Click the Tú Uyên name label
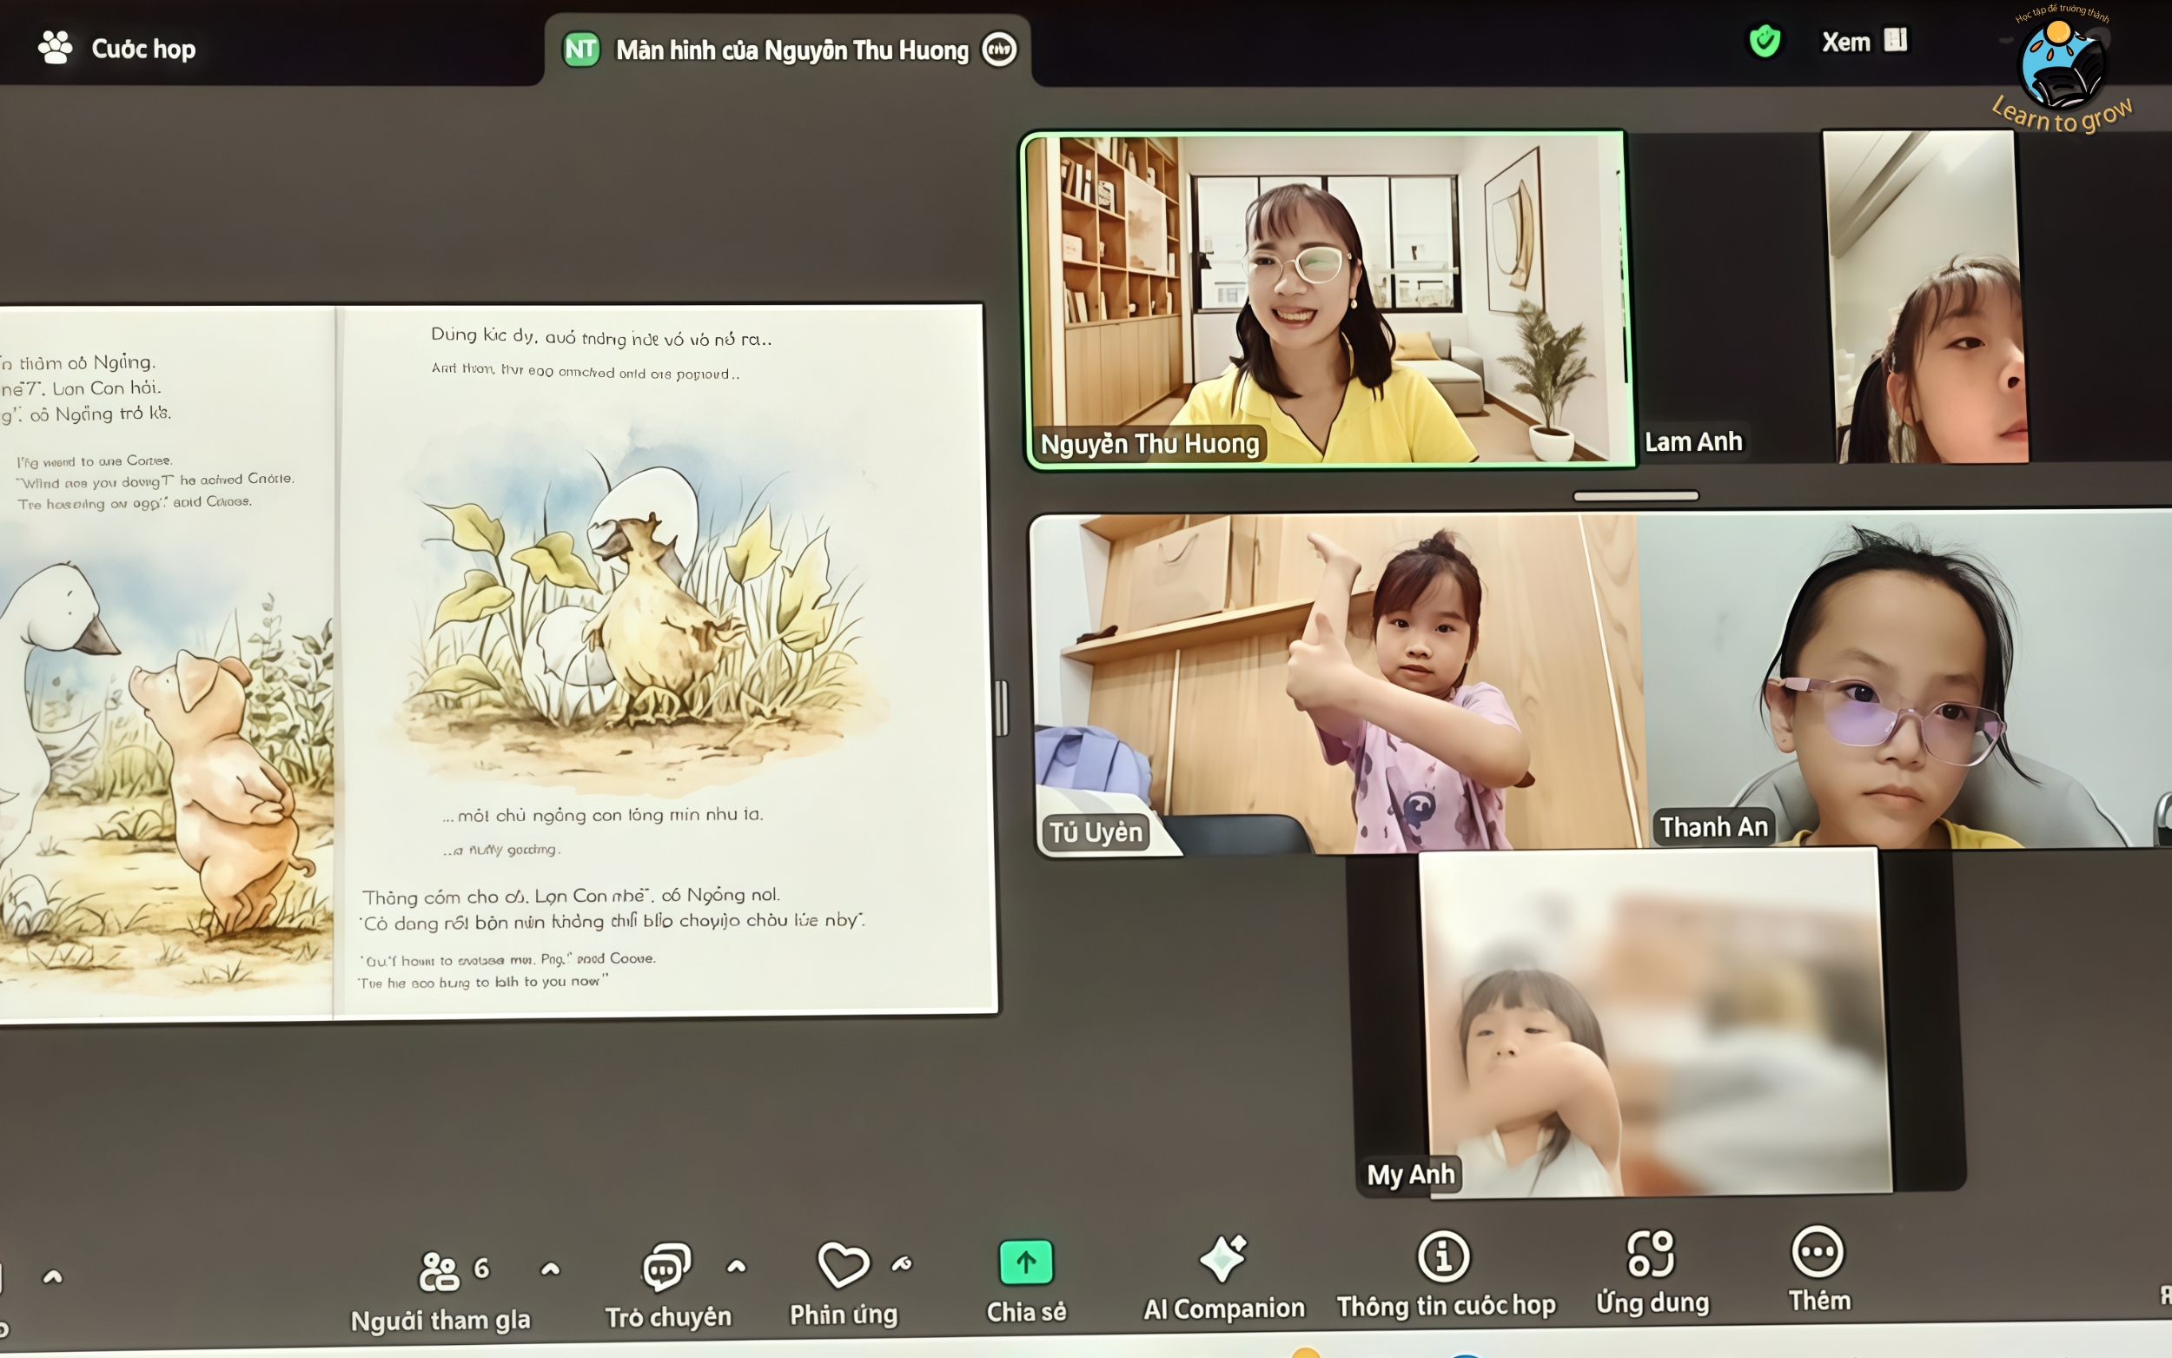Screen dimensions: 2172x1358 coord(1096,832)
